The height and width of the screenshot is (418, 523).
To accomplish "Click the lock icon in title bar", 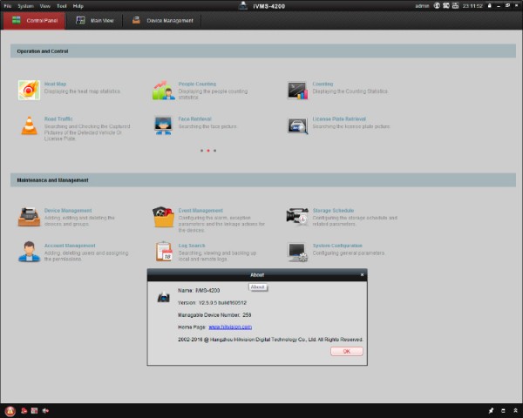I will [490, 6].
